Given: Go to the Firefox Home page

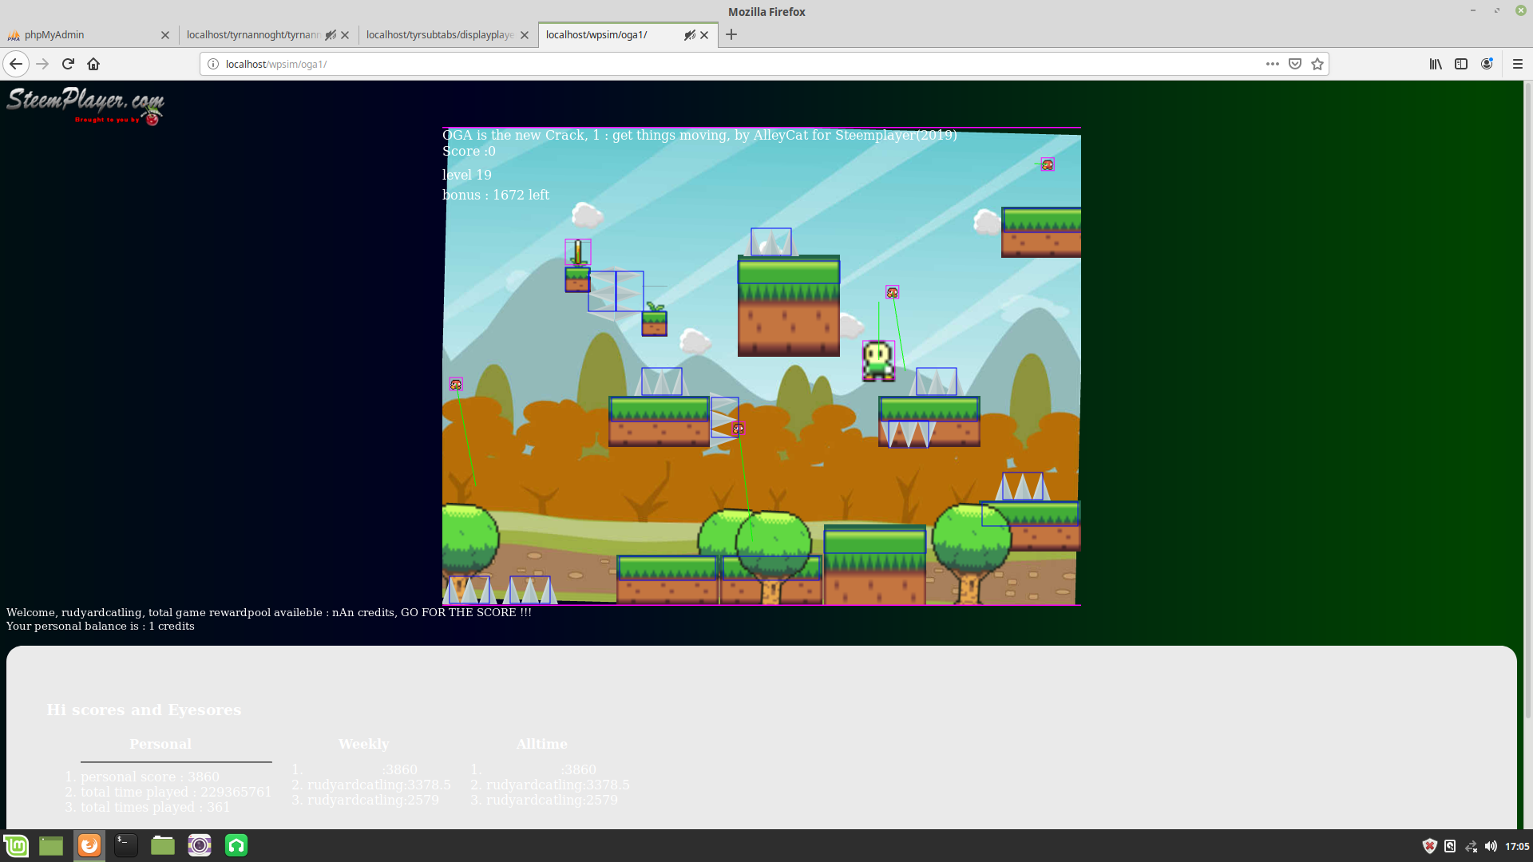Looking at the screenshot, I should pyautogui.click(x=93, y=64).
